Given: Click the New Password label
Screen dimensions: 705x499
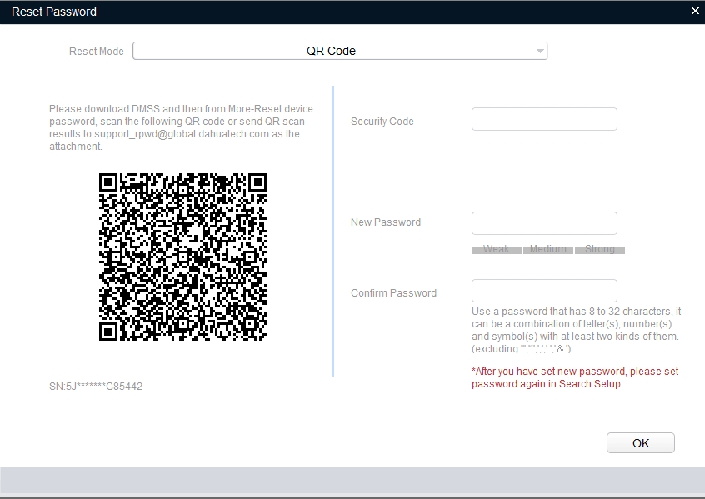Looking at the screenshot, I should pyautogui.click(x=386, y=222).
